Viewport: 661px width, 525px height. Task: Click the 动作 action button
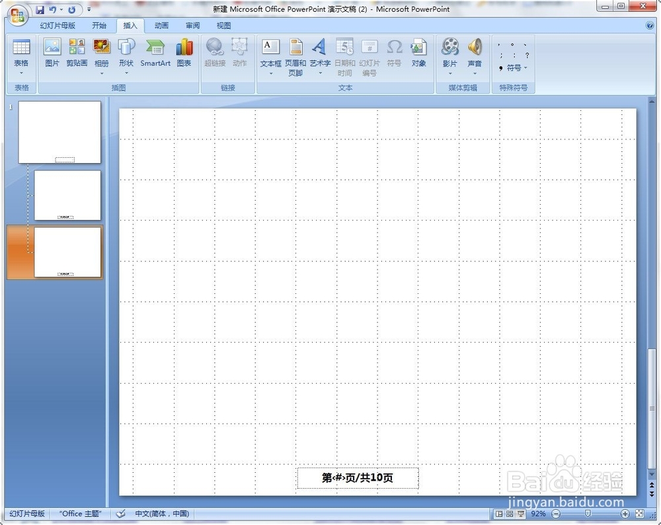coord(239,53)
